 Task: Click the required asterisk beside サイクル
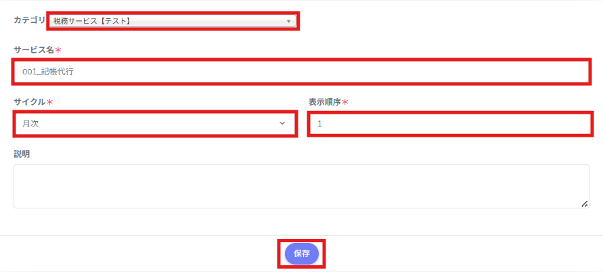[x=49, y=102]
